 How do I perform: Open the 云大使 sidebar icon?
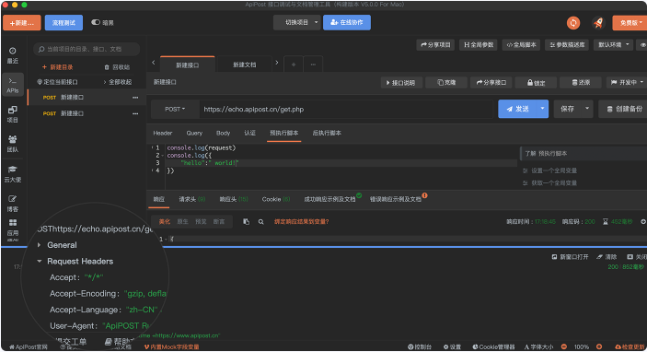point(12,174)
